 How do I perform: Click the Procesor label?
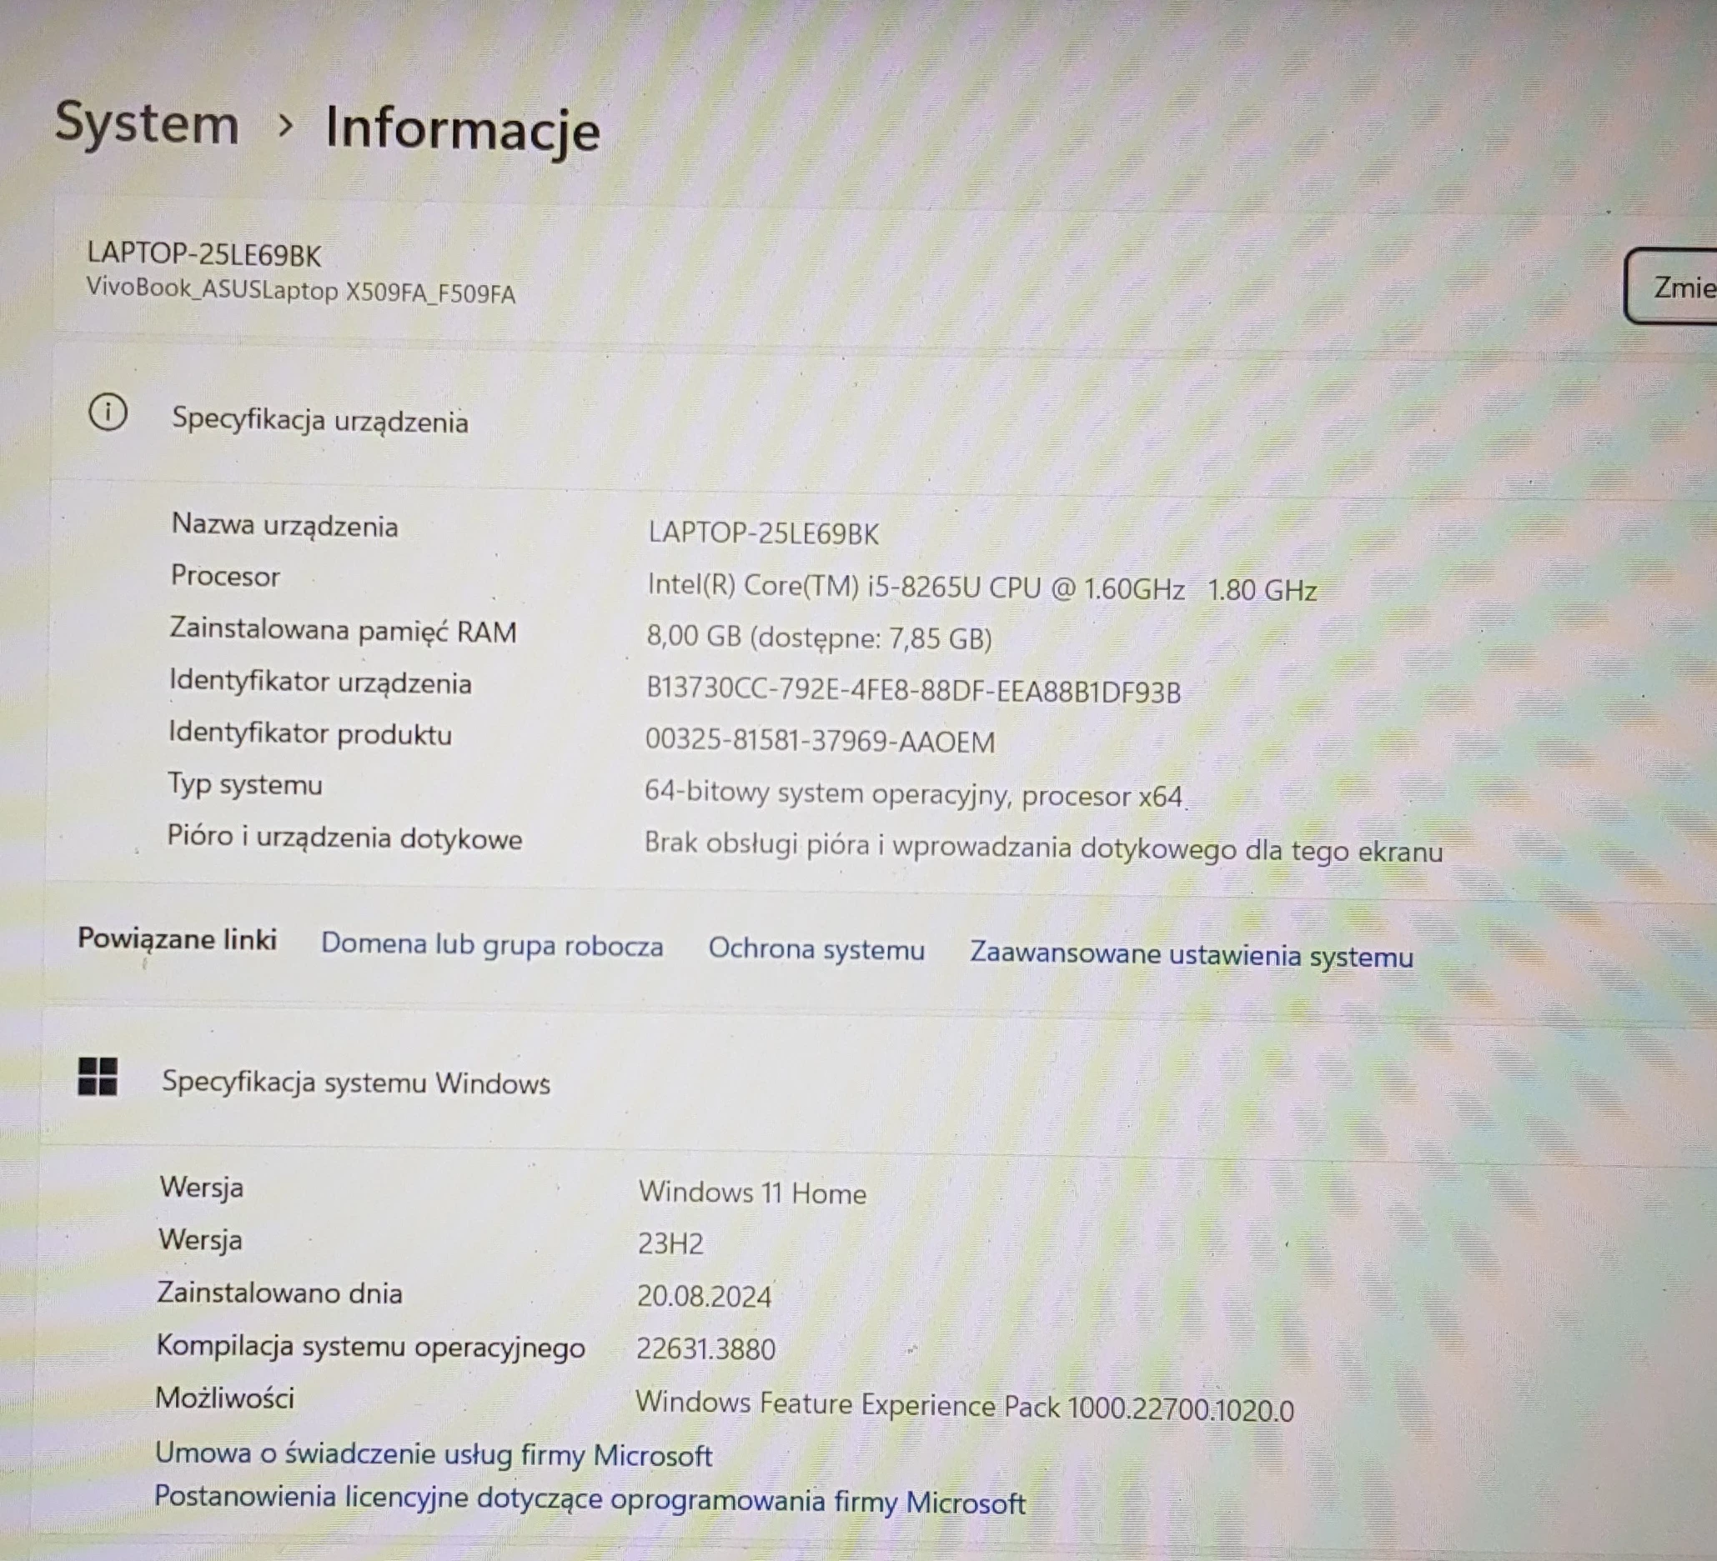[226, 576]
